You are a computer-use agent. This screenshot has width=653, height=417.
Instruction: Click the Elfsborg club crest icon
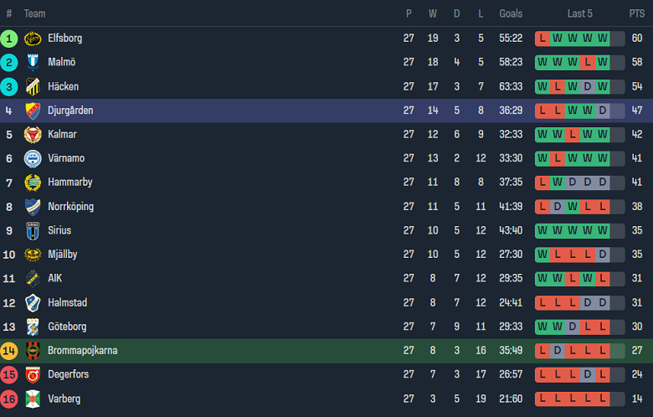pos(33,39)
